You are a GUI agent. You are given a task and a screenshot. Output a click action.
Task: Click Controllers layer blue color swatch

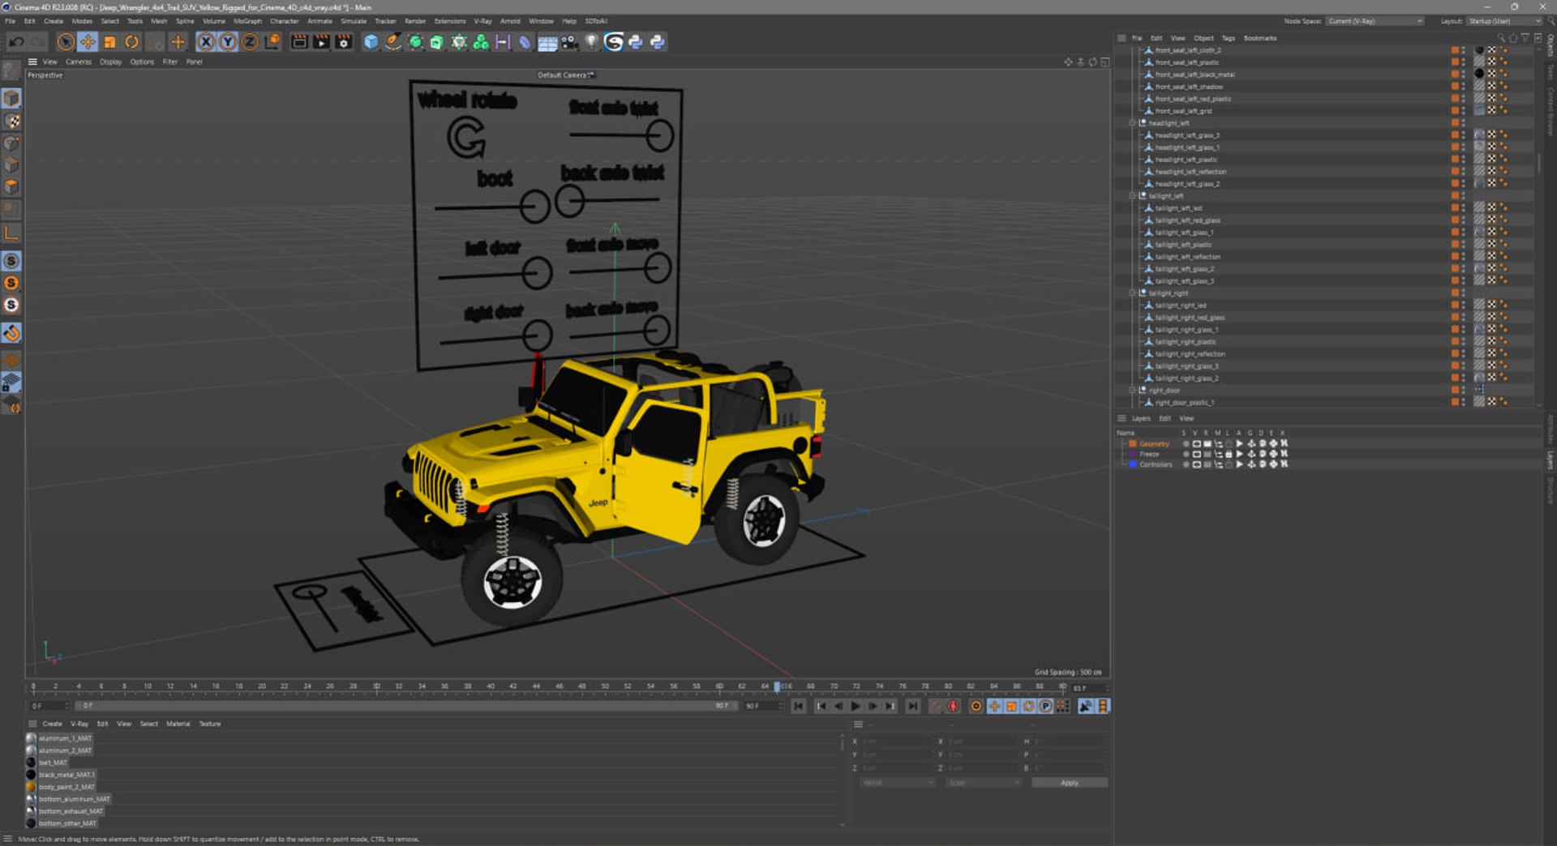point(1133,464)
